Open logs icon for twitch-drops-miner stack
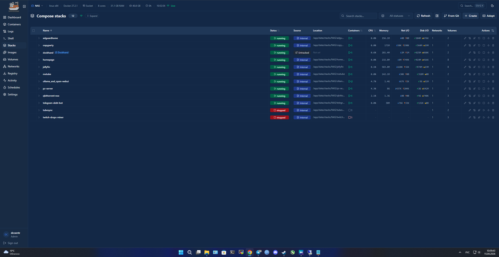 (474, 117)
